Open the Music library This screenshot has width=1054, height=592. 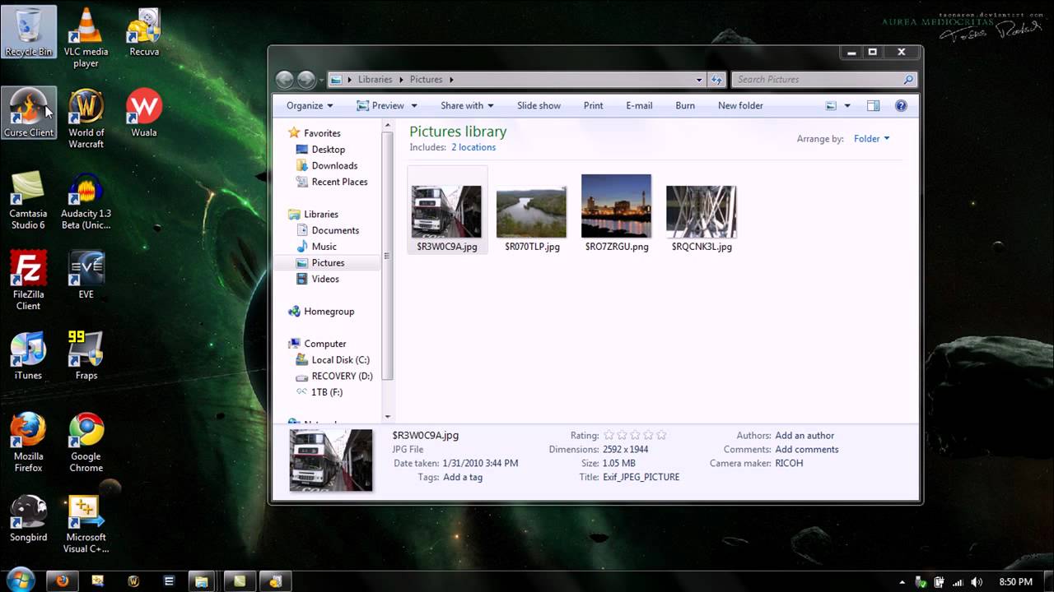pos(315,247)
